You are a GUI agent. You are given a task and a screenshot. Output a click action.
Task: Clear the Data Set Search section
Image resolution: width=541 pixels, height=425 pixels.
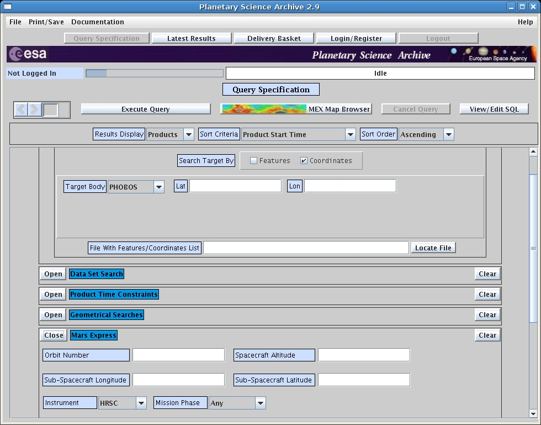[487, 274]
